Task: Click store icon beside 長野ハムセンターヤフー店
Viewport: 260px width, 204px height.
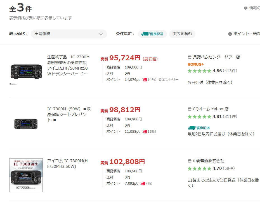Action: point(190,57)
